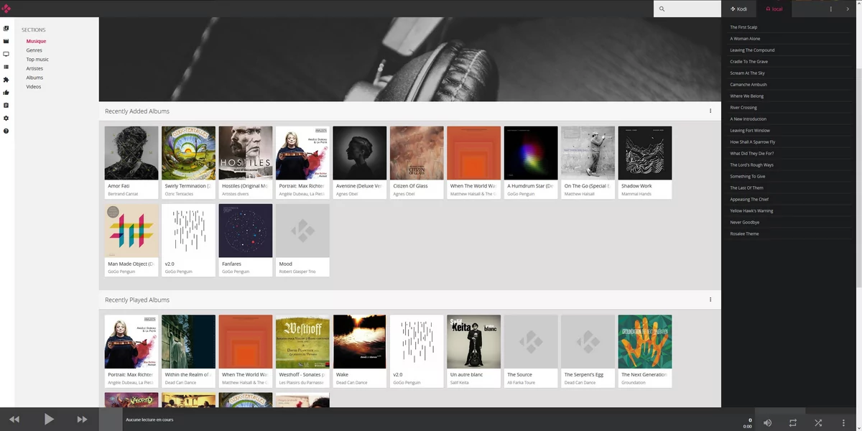Open the Recently Added Albums options menu
The width and height of the screenshot is (862, 431).
click(710, 111)
